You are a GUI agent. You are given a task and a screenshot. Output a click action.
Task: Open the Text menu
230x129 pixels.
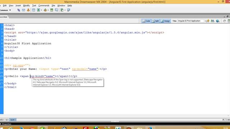(x=34, y=6)
